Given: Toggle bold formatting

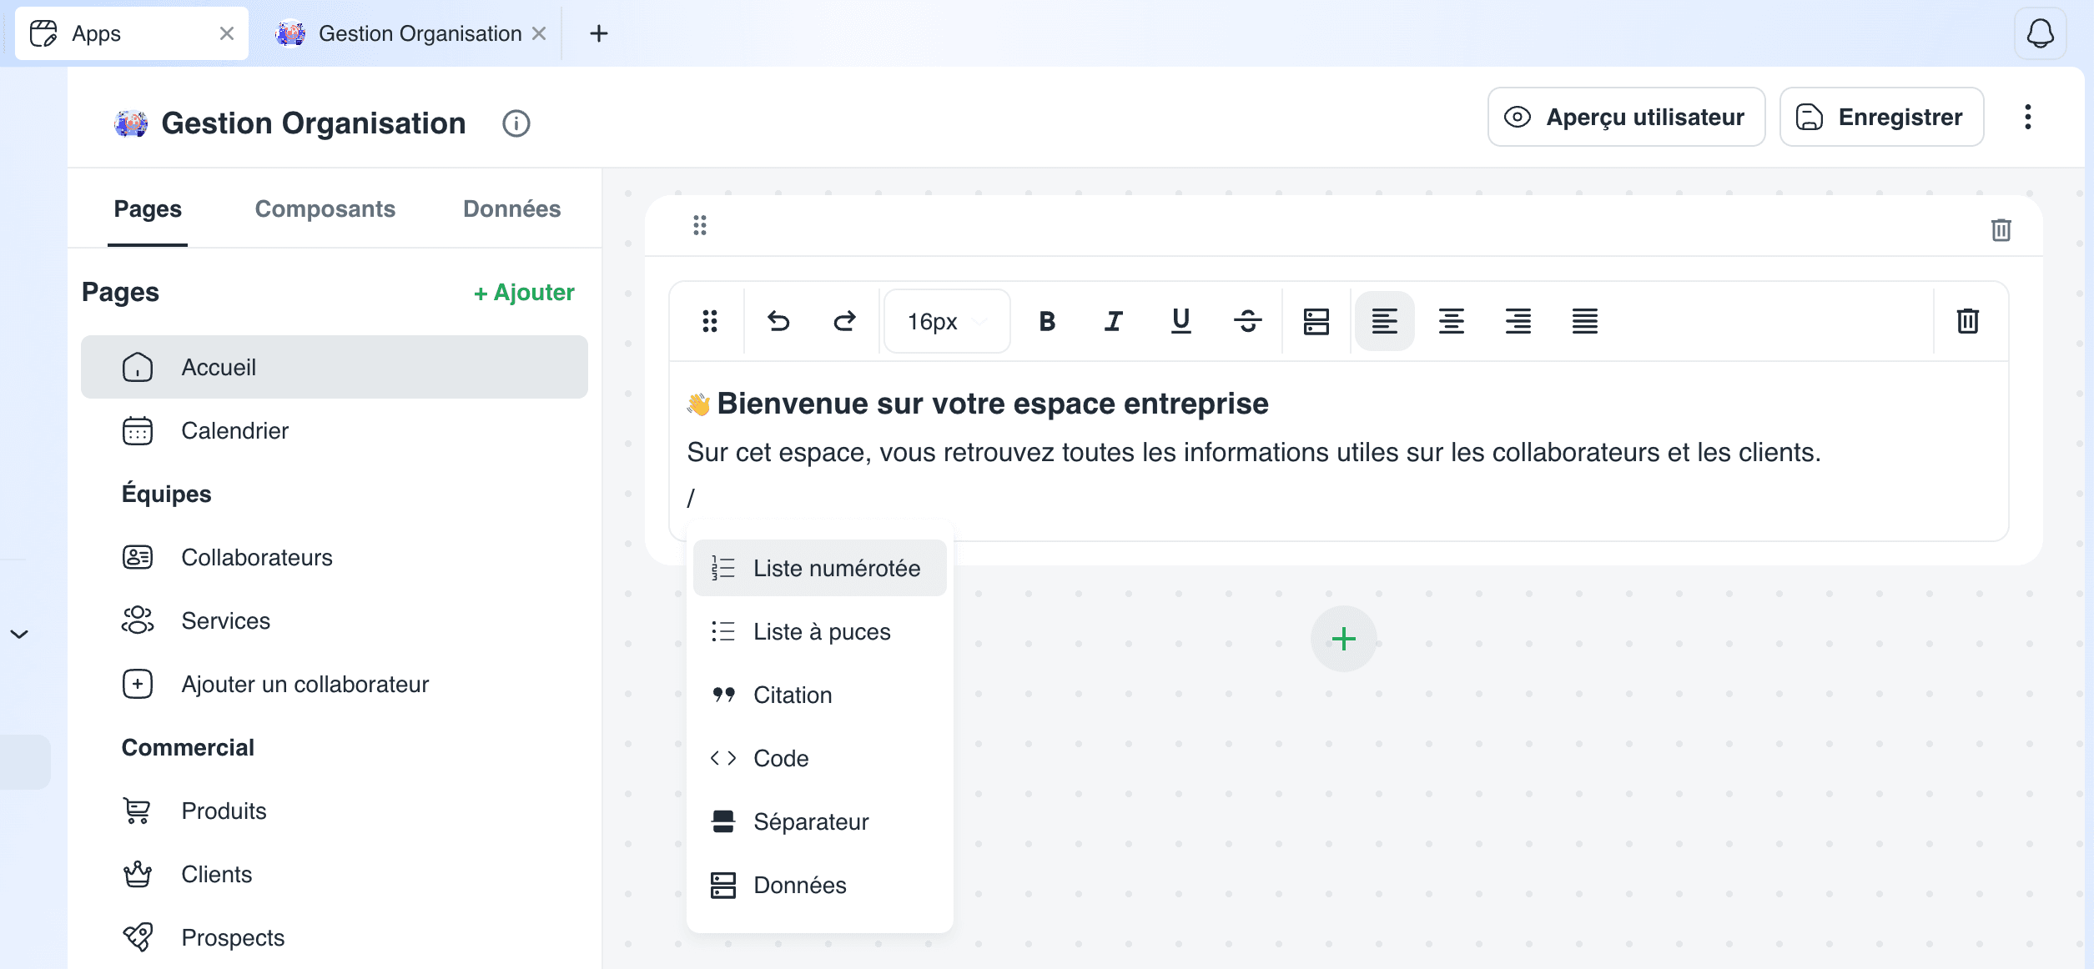Looking at the screenshot, I should click(x=1047, y=321).
